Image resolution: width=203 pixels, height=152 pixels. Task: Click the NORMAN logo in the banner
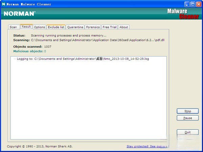(x=20, y=14)
